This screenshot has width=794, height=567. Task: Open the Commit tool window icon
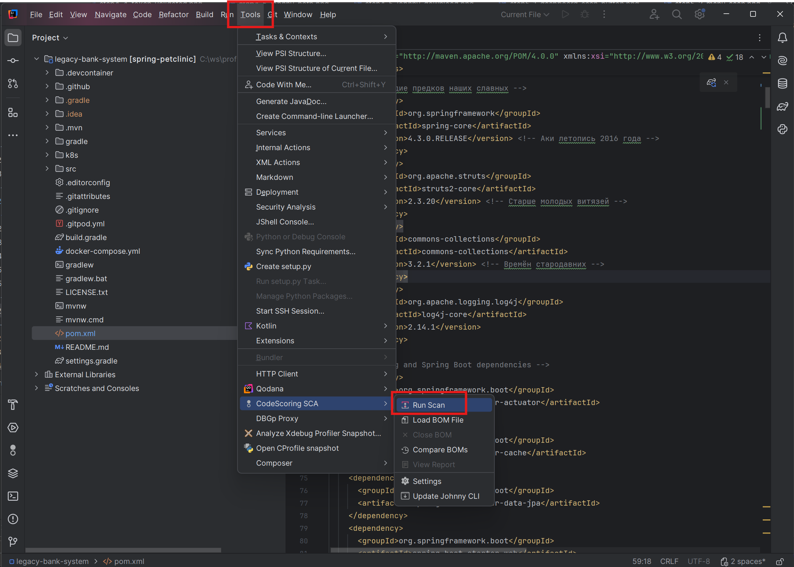pyautogui.click(x=13, y=61)
